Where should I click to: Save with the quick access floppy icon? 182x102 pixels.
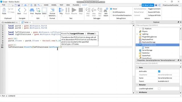pos(19,5)
